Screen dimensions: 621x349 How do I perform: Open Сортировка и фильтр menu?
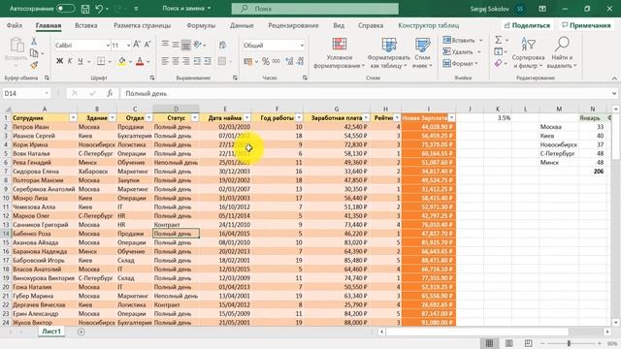[528, 53]
